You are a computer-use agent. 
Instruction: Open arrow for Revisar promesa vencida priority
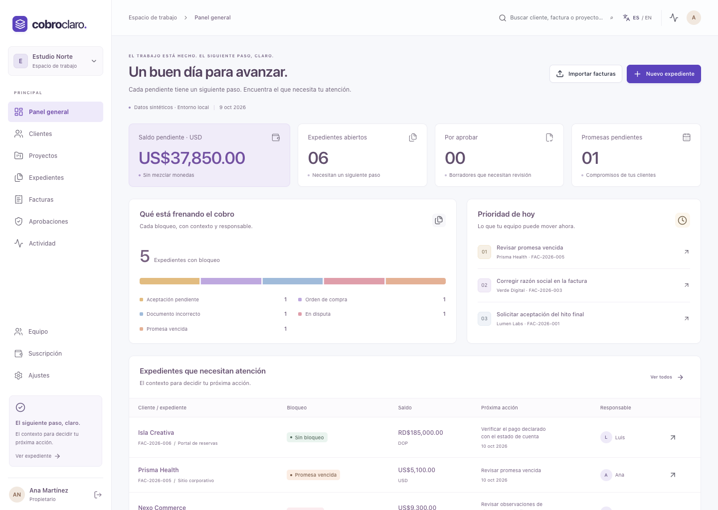pos(687,252)
